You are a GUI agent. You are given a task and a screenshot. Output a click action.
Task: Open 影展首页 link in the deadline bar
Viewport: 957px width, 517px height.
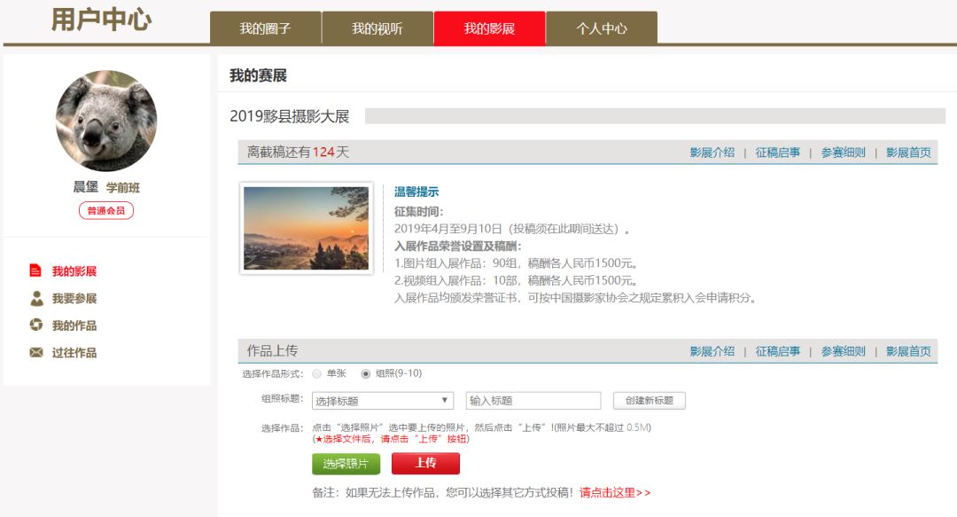point(909,153)
